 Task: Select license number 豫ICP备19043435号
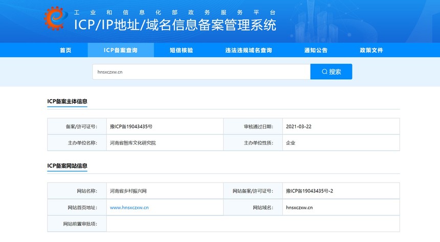(x=131, y=126)
